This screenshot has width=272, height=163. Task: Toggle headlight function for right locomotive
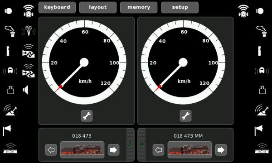coord(260,11)
